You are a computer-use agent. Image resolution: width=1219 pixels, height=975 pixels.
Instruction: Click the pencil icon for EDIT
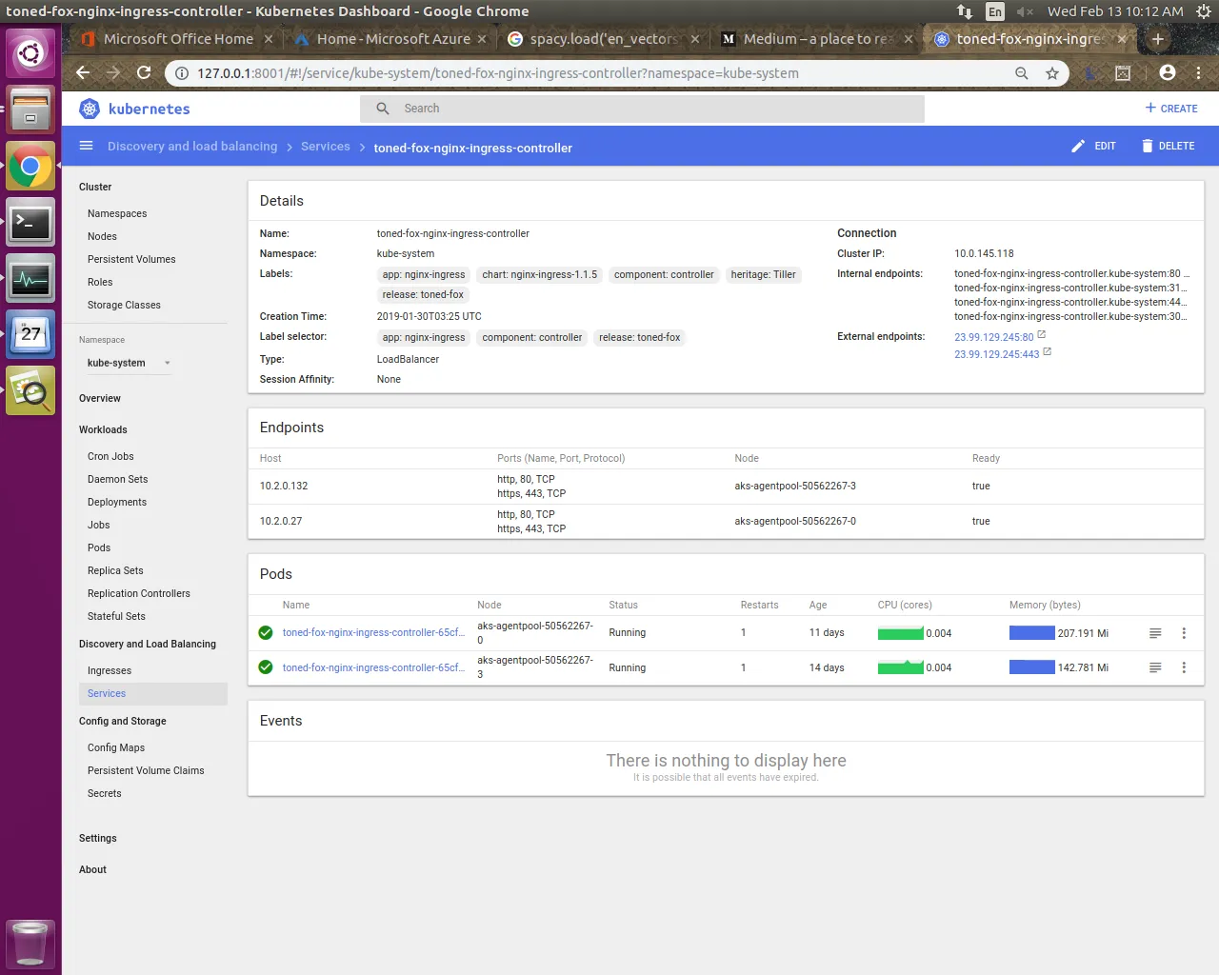[1078, 146]
